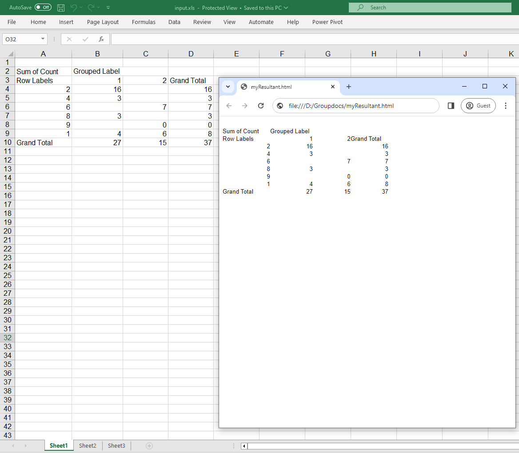
Task: Click the Guest profile button in browser
Action: tap(478, 106)
